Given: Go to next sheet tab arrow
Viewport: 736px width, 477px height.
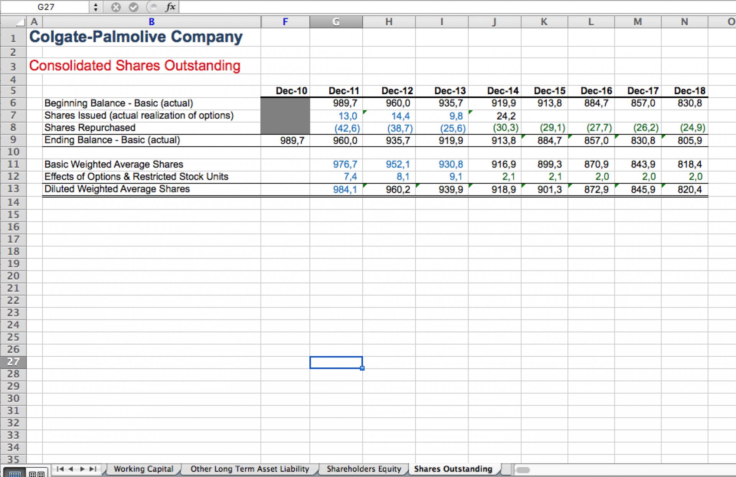Looking at the screenshot, I should coord(82,469).
